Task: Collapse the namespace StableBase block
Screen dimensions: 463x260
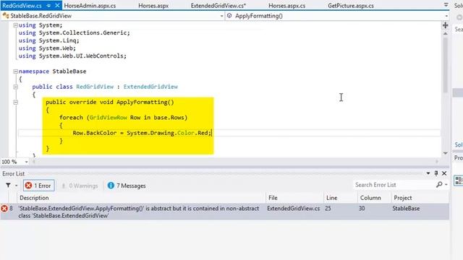Action: point(15,71)
